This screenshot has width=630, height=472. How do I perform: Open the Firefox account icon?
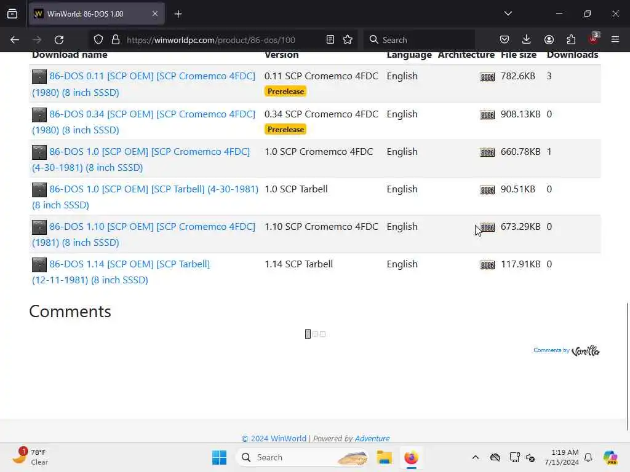coord(549,40)
